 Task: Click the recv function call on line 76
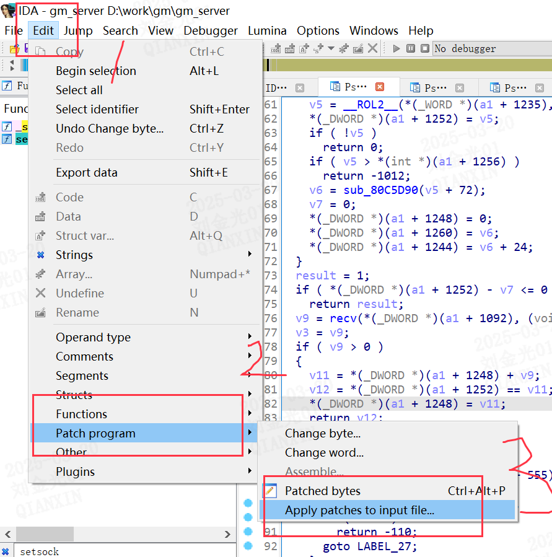(x=343, y=318)
